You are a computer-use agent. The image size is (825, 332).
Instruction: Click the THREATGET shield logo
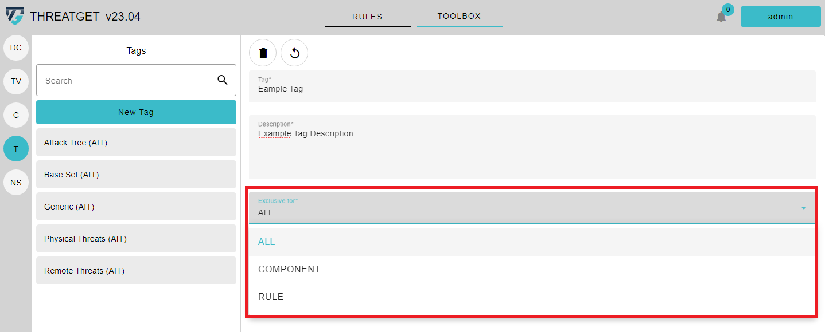click(15, 16)
